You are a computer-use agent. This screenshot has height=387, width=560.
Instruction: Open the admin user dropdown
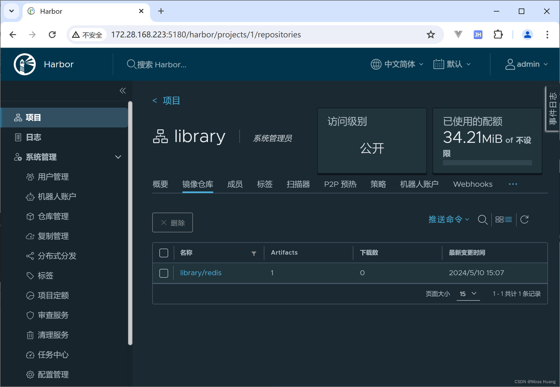tap(527, 64)
